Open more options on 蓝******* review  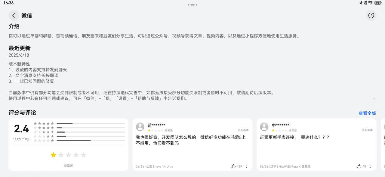point(247,166)
